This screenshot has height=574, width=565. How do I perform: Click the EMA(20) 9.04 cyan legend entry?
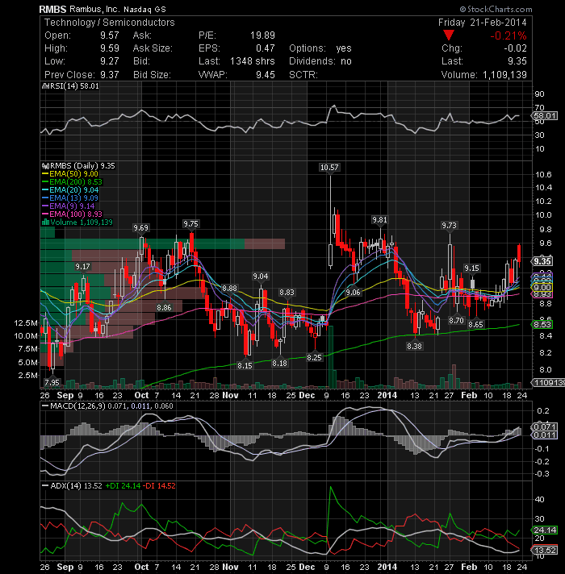[x=70, y=190]
